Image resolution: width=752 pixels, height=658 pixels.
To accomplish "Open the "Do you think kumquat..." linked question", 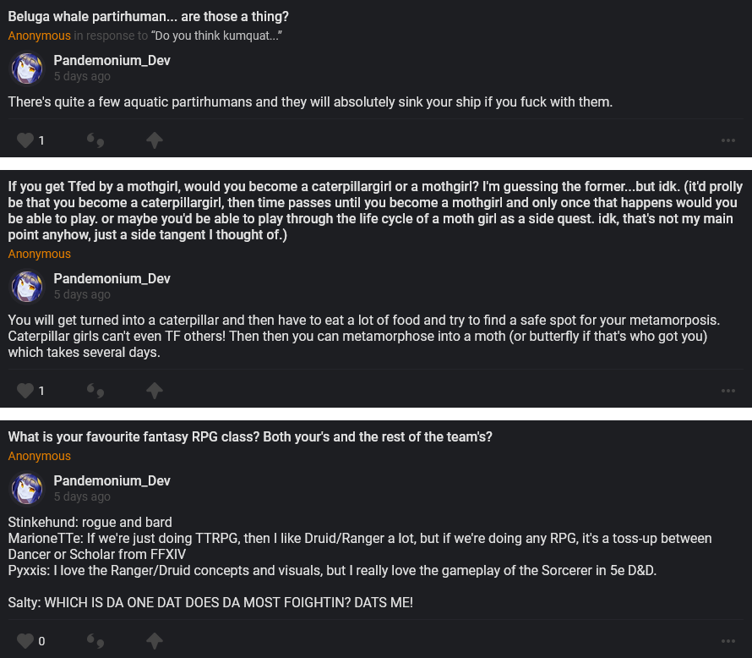I will (216, 36).
